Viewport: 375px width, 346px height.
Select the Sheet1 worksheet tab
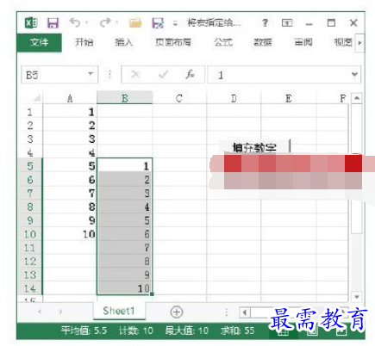pyautogui.click(x=119, y=311)
